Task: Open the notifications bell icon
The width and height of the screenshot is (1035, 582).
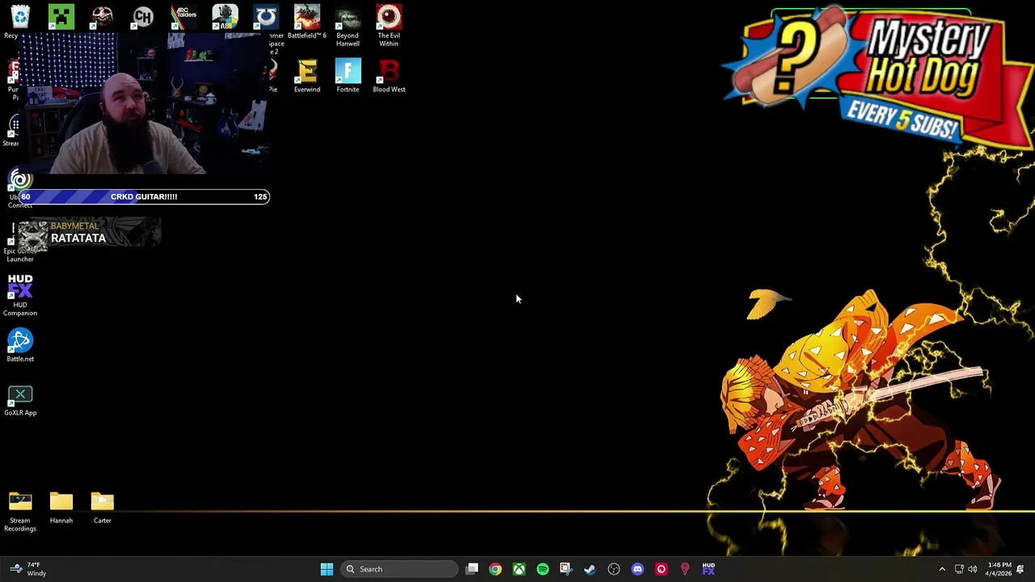Action: (1020, 569)
